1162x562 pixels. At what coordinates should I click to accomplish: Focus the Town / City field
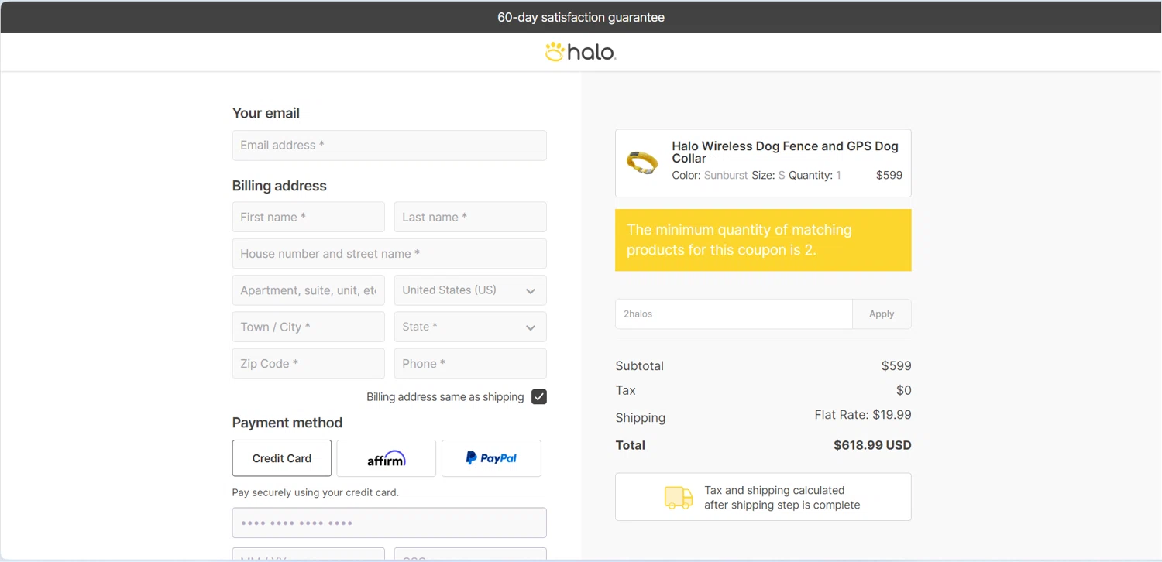point(308,327)
